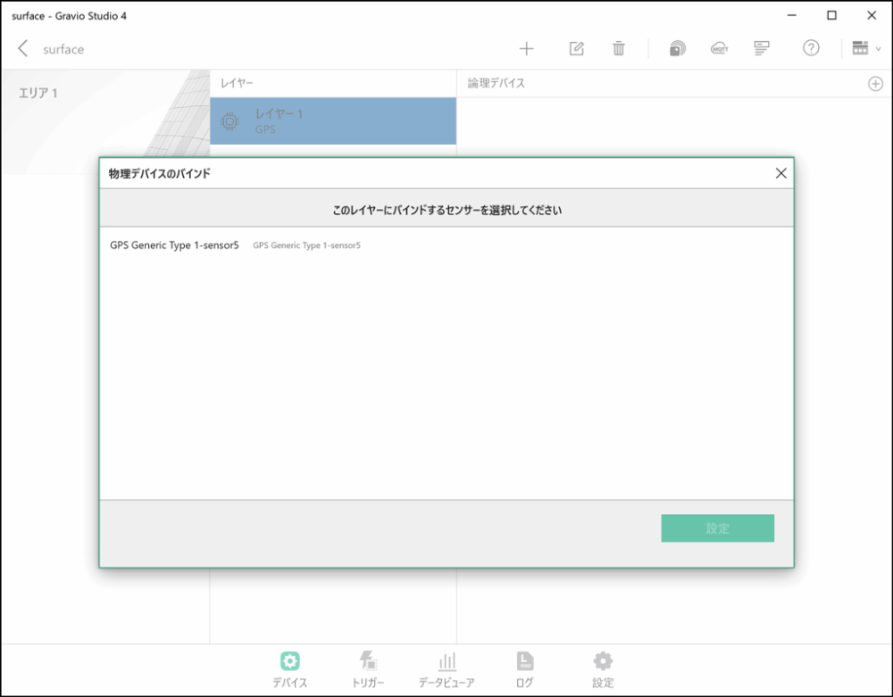Close the 物理デバイスのバインド dialog
Viewport: 893px width, 697px height.
click(781, 174)
